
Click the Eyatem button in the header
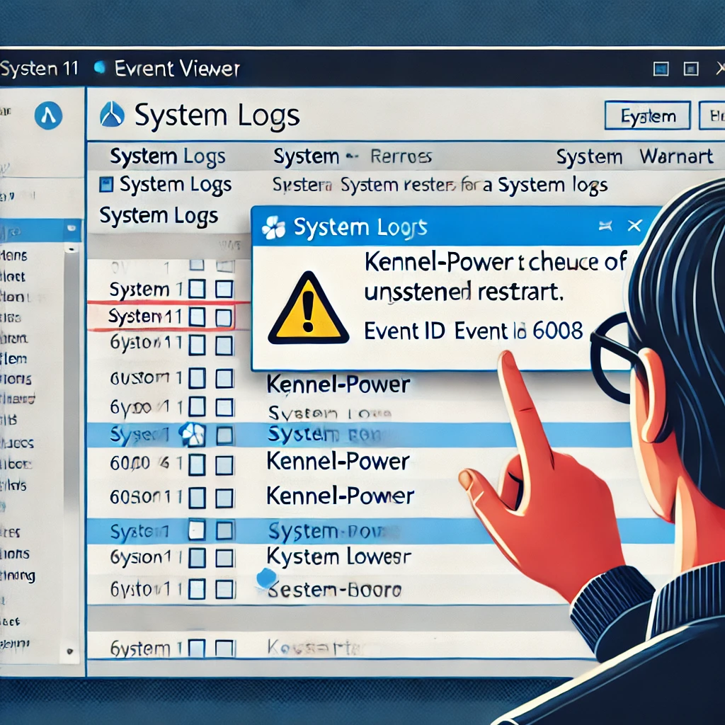[648, 115]
